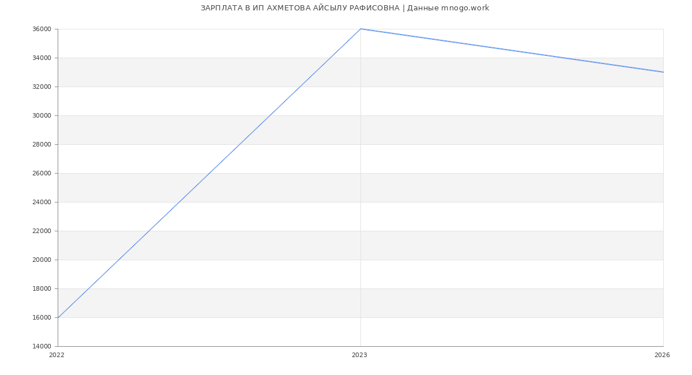The image size is (692, 375).
Task: Click the 18000 y-axis label
Action: [42, 289]
